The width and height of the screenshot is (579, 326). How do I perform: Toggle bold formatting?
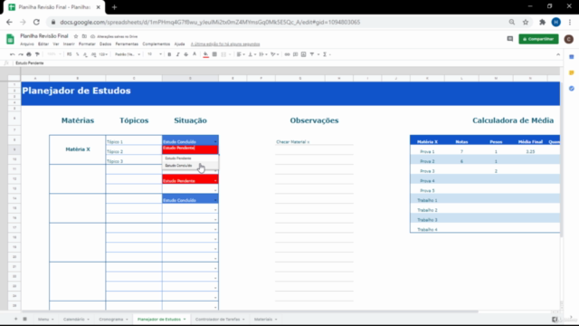click(169, 54)
